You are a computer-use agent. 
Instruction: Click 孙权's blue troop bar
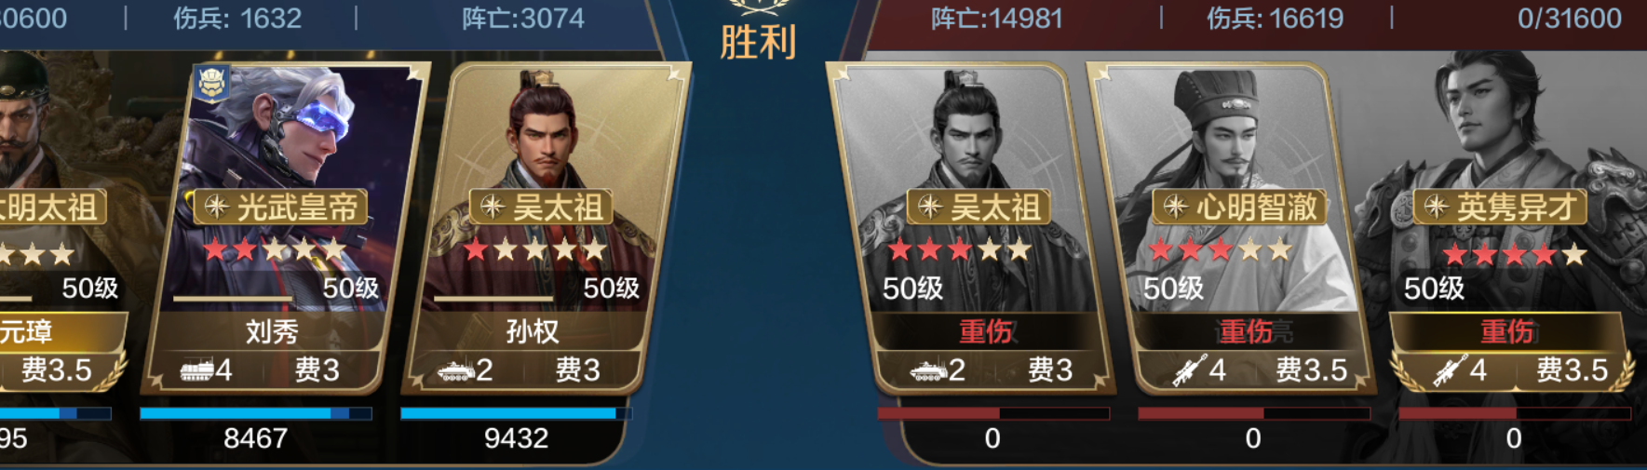click(x=516, y=413)
